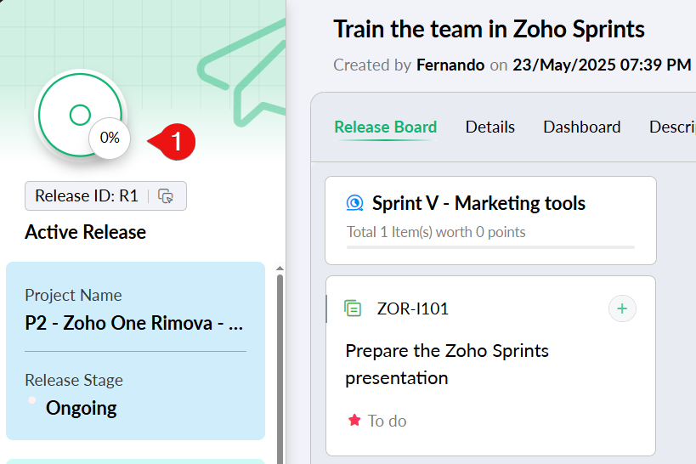Open the Release Board tab
The width and height of the screenshot is (696, 464).
(x=385, y=127)
